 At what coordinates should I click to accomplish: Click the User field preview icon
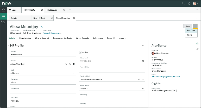(66, 64)
